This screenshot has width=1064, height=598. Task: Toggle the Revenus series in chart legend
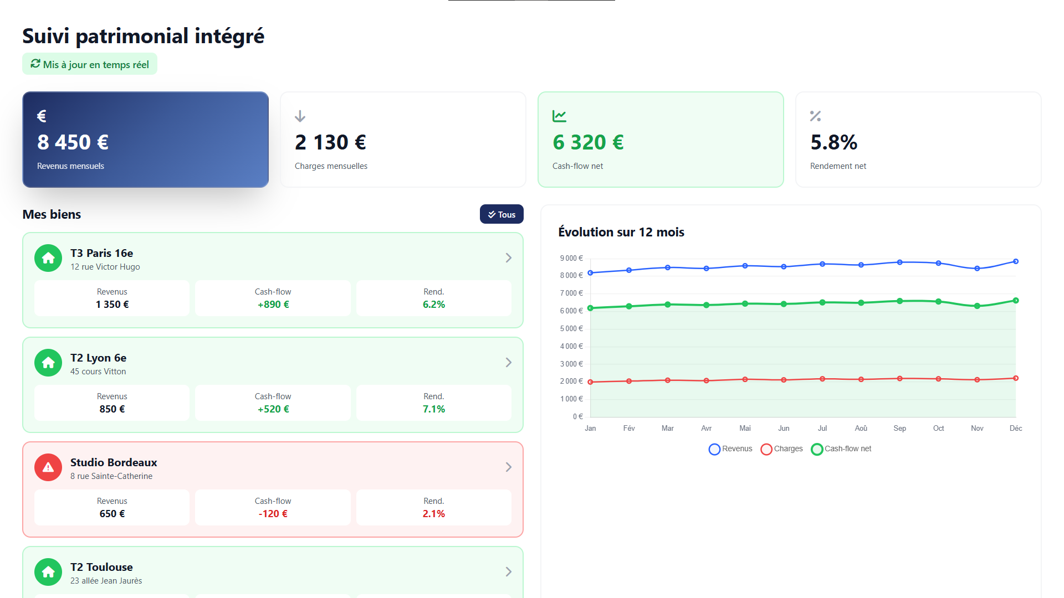(730, 449)
